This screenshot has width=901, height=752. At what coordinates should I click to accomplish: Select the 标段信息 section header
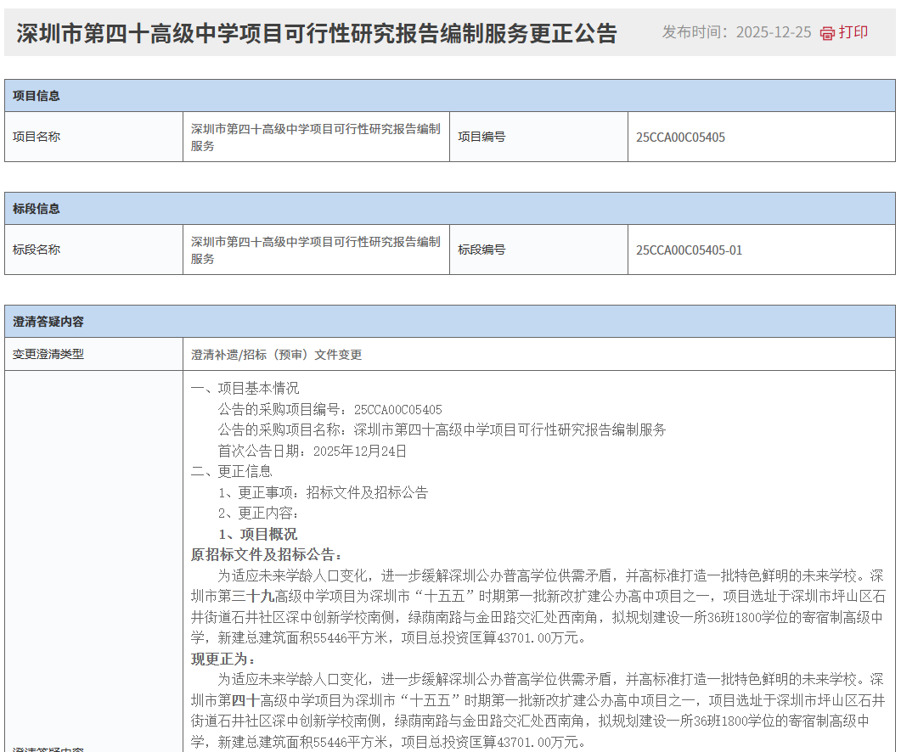[x=37, y=209]
